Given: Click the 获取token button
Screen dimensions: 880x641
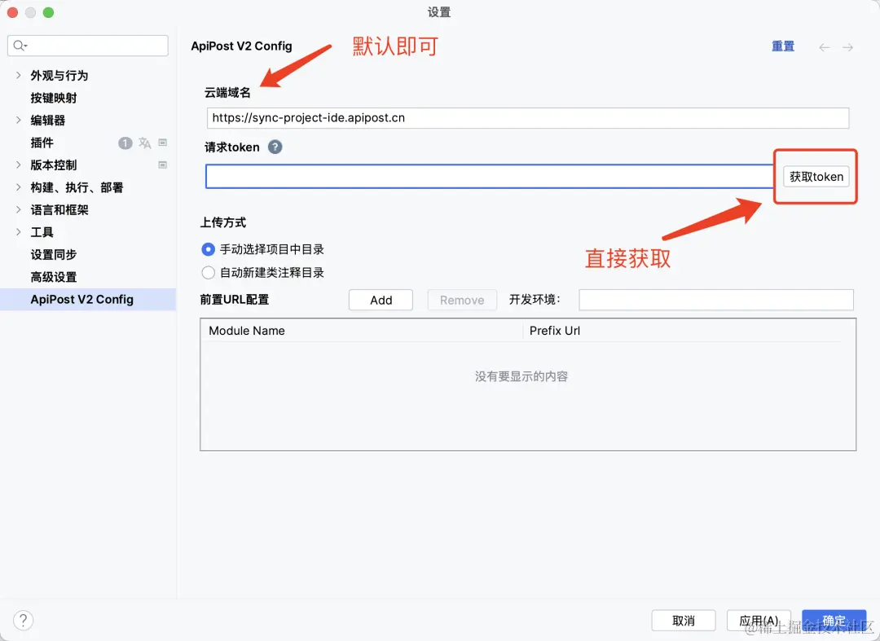Looking at the screenshot, I should click(x=816, y=177).
